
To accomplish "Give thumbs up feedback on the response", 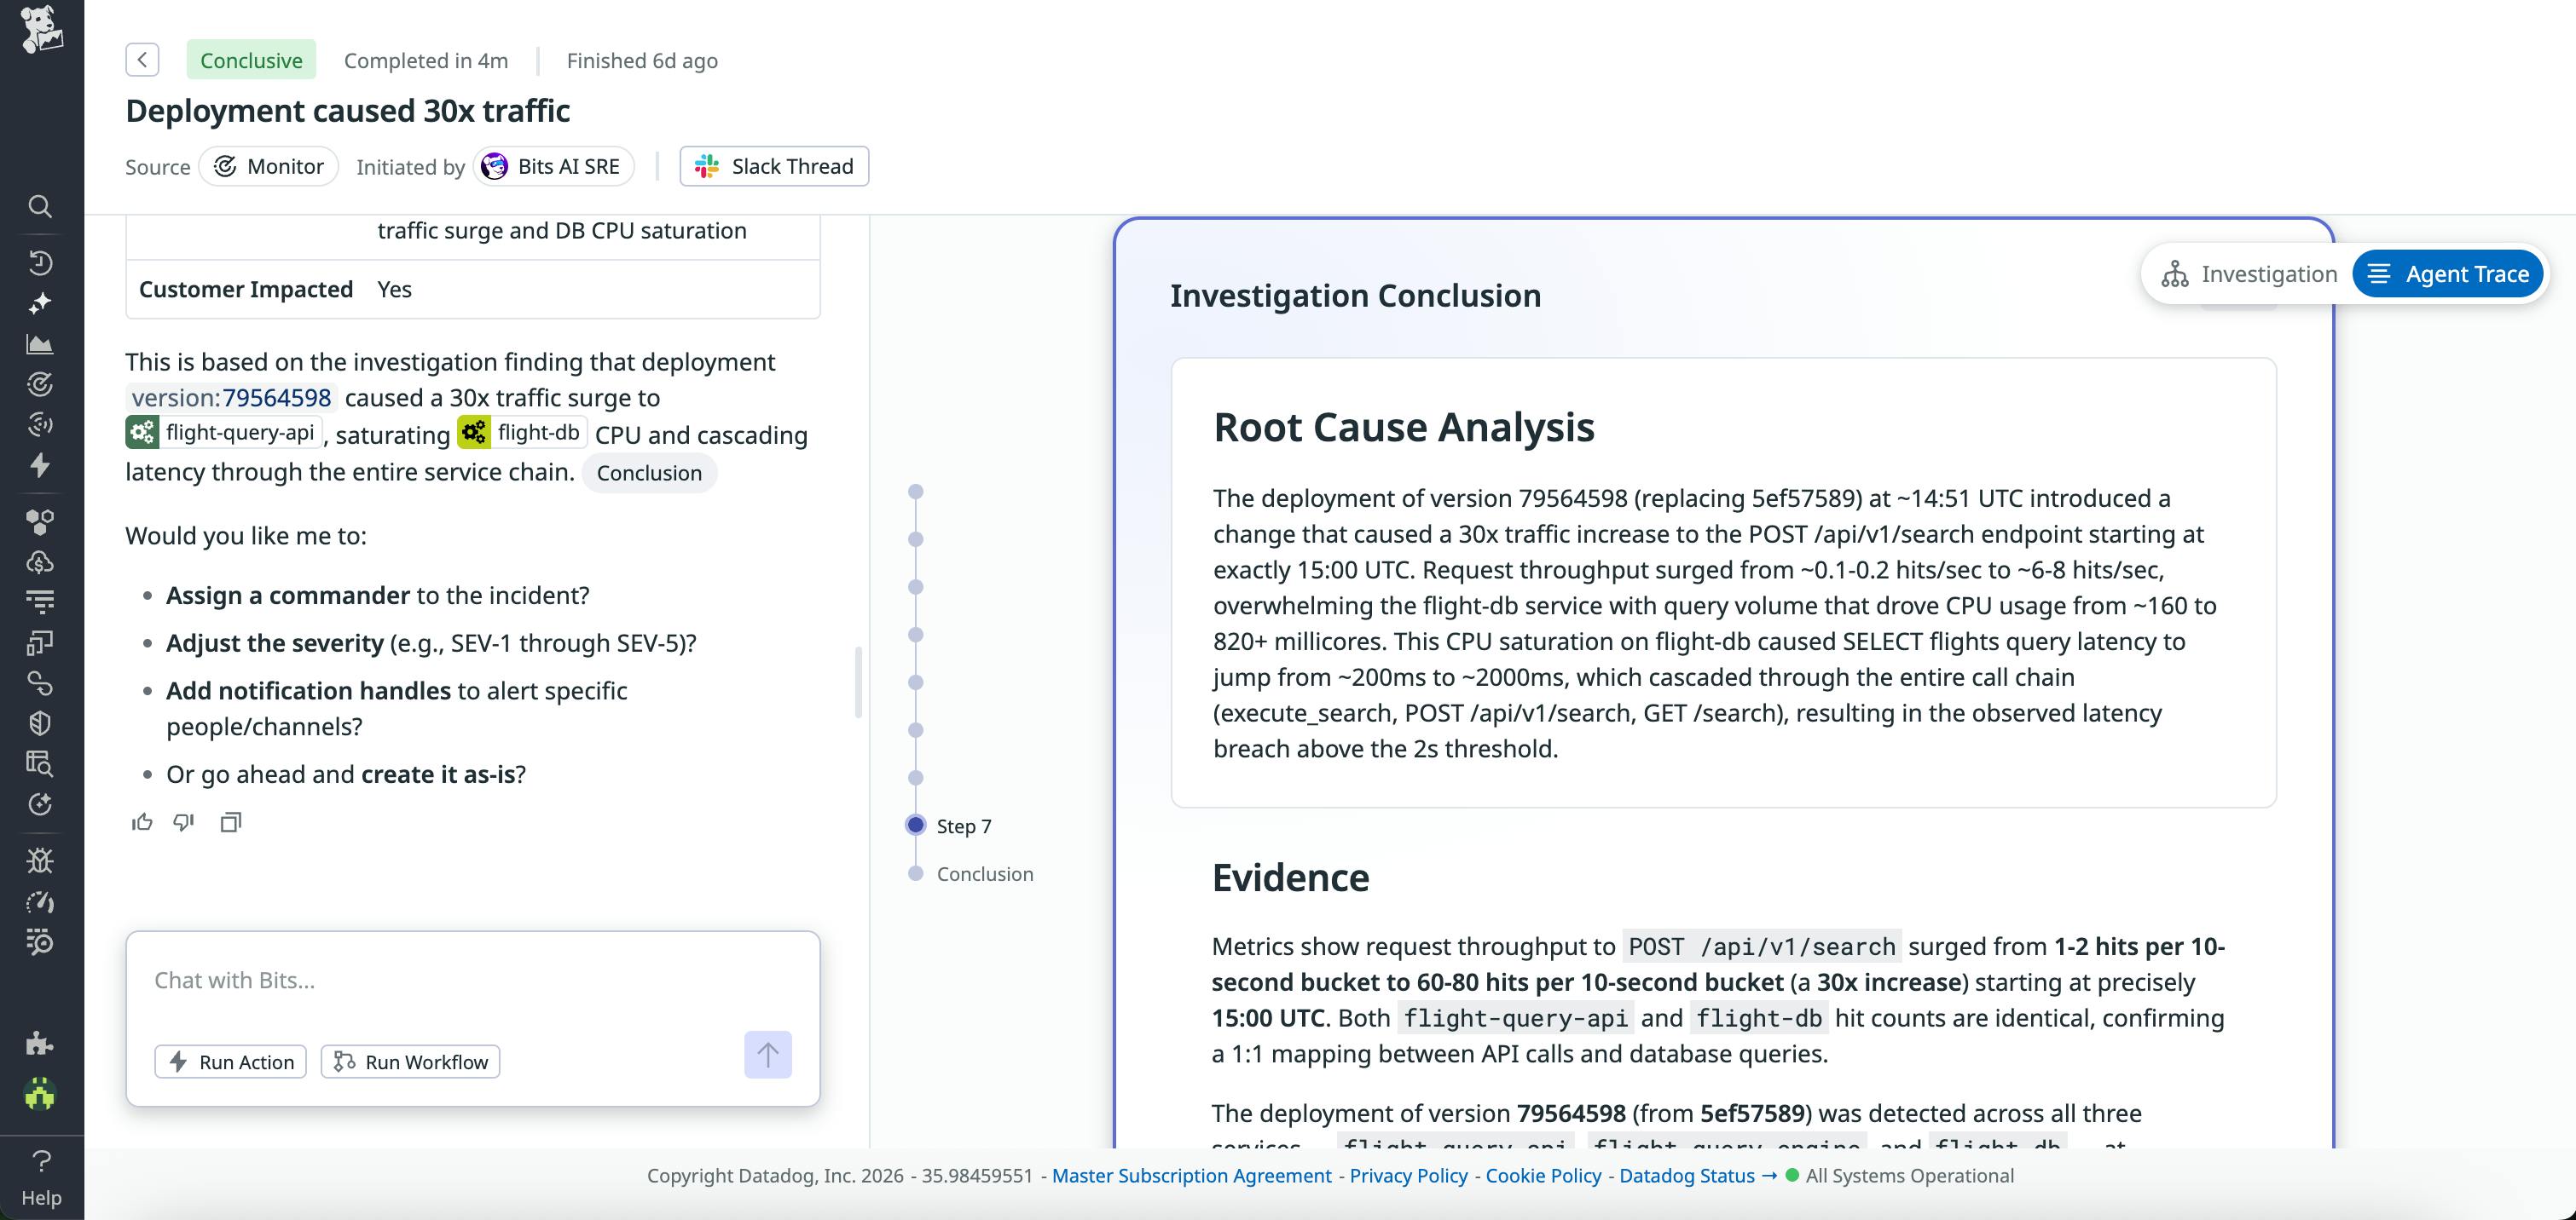I will coord(141,821).
